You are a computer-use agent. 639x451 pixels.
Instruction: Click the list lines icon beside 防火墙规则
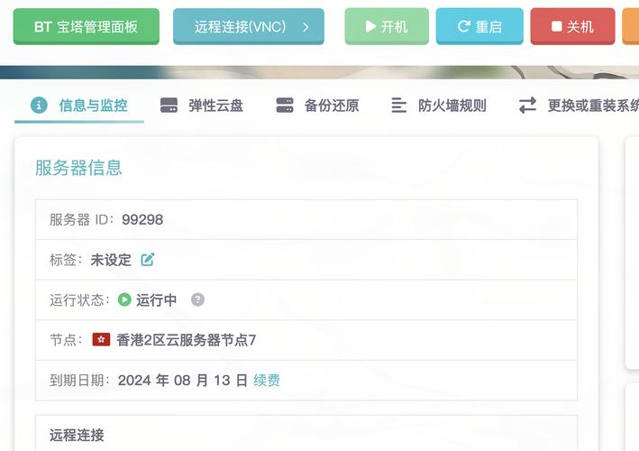pyautogui.click(x=398, y=106)
